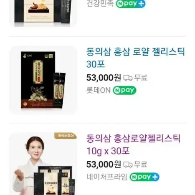This screenshot has width=195, height=195.
Task: Tap the Npay badge beside 롯데ON
Action: click(x=124, y=90)
